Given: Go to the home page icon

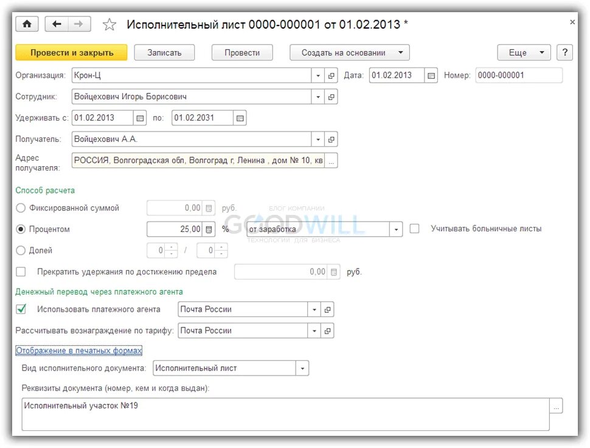Looking at the screenshot, I should click(x=27, y=24).
